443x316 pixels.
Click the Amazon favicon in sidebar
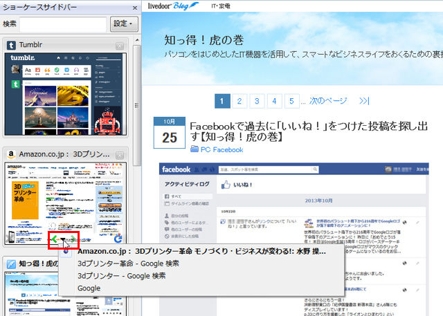click(x=11, y=154)
